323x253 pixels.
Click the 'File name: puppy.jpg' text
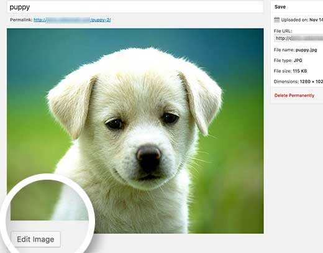pyautogui.click(x=295, y=50)
